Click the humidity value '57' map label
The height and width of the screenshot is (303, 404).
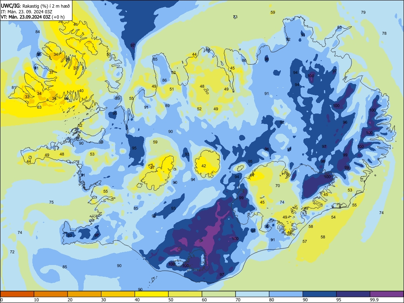pyautogui.click(x=305, y=242)
